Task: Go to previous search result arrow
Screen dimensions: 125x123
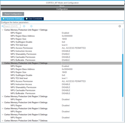Action: tap(24, 26)
